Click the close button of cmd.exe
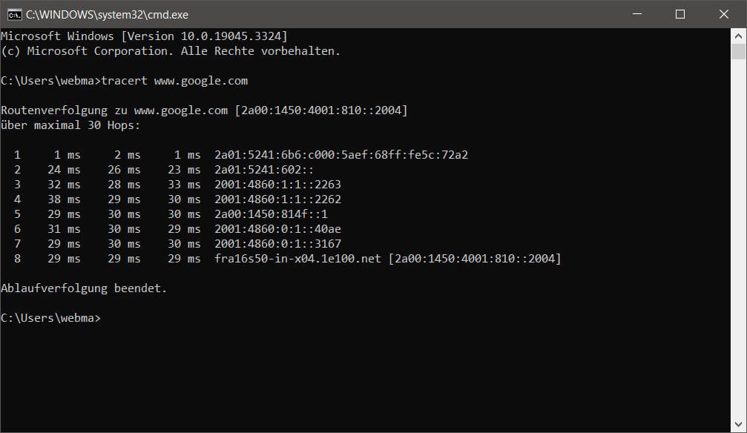Viewport: 747px width, 433px height. (723, 14)
